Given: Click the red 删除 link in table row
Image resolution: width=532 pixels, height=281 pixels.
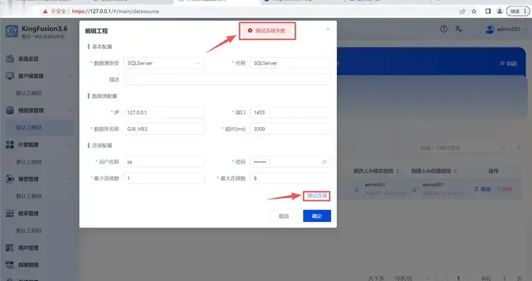Looking at the screenshot, I should pos(504,189).
